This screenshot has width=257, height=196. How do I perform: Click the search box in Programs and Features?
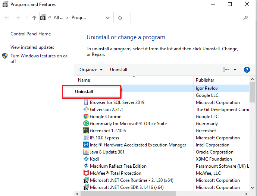point(187,18)
